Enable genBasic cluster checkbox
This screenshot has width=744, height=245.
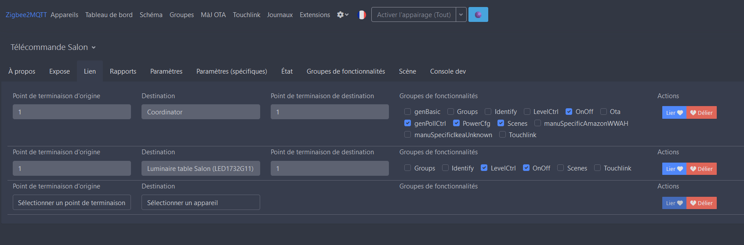(x=407, y=112)
